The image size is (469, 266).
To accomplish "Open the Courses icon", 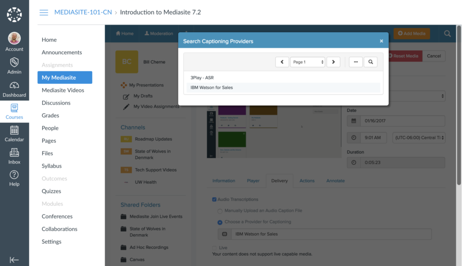I will coord(15,108).
